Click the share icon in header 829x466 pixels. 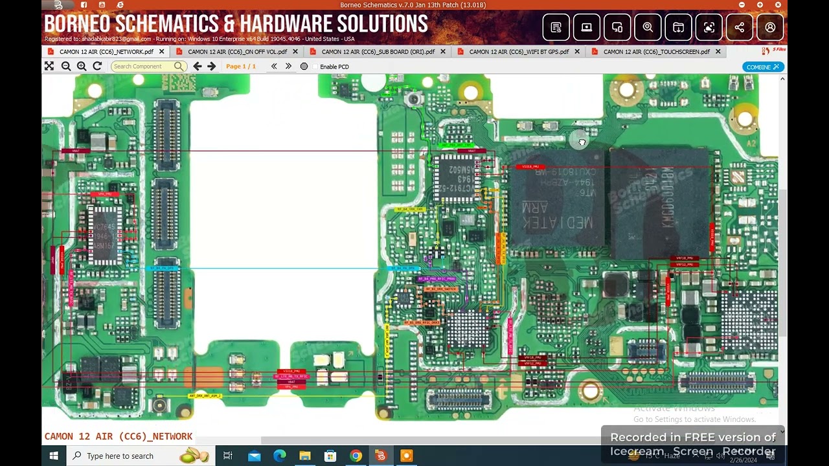[740, 28]
